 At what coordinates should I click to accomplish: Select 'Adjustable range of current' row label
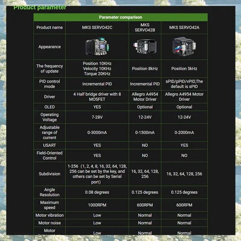tap(49, 133)
